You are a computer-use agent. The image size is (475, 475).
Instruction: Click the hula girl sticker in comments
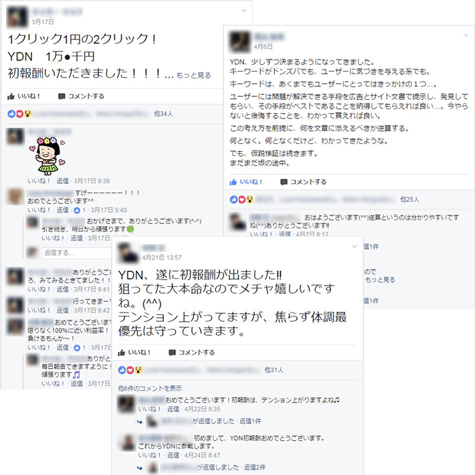(x=47, y=156)
